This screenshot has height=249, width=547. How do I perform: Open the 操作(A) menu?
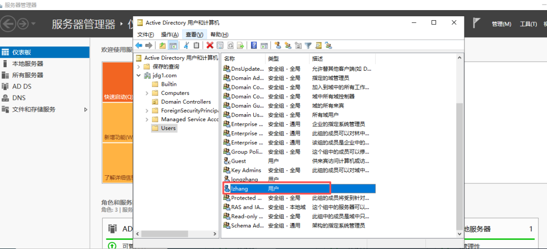pos(170,34)
